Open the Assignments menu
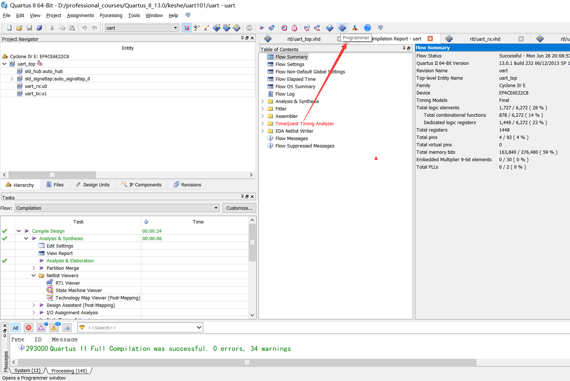The image size is (570, 381). click(80, 15)
